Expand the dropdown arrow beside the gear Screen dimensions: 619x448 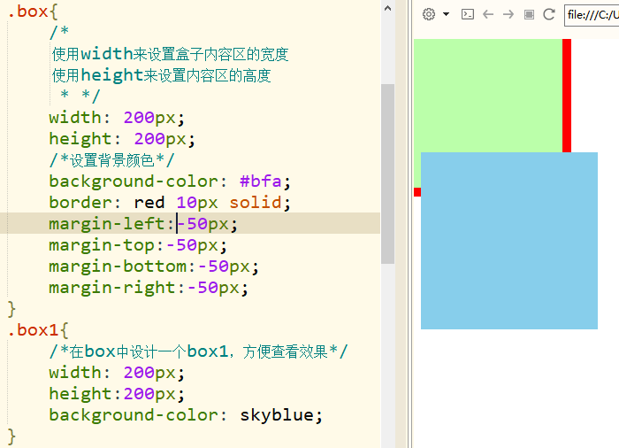446,14
